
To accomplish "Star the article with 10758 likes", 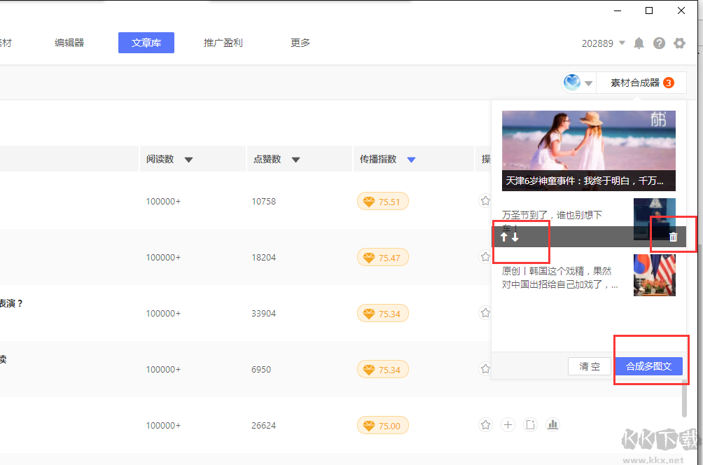I will pyautogui.click(x=485, y=201).
